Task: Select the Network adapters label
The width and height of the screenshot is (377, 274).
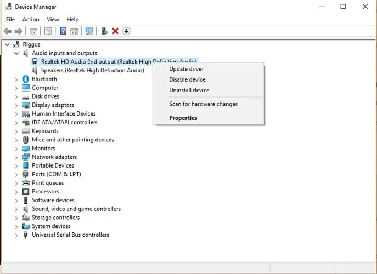Action: click(54, 157)
